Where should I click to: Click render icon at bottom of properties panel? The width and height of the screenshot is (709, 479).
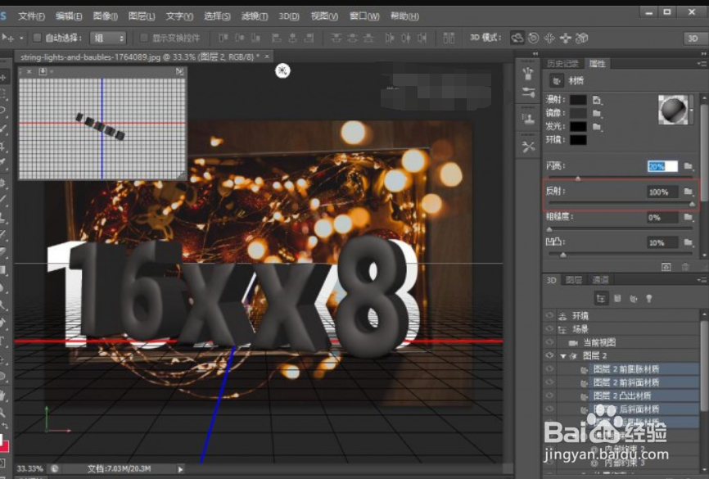tap(666, 267)
